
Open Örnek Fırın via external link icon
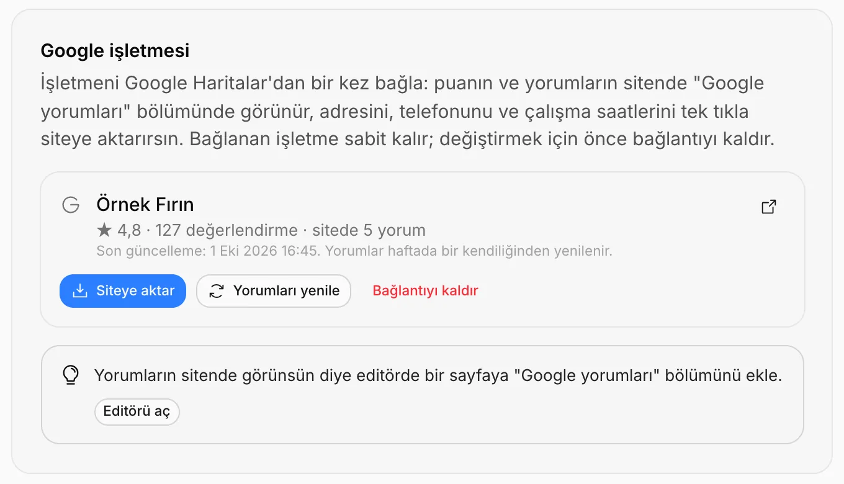click(769, 207)
